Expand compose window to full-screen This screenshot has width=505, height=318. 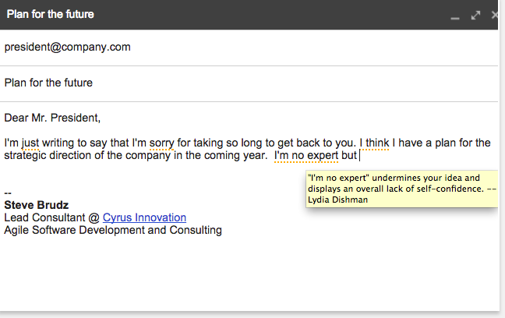[x=475, y=15]
